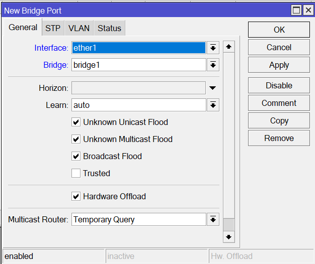The image size is (315, 264).
Task: Toggle Unknown Unicast Flood checkbox
Action: 76,122
